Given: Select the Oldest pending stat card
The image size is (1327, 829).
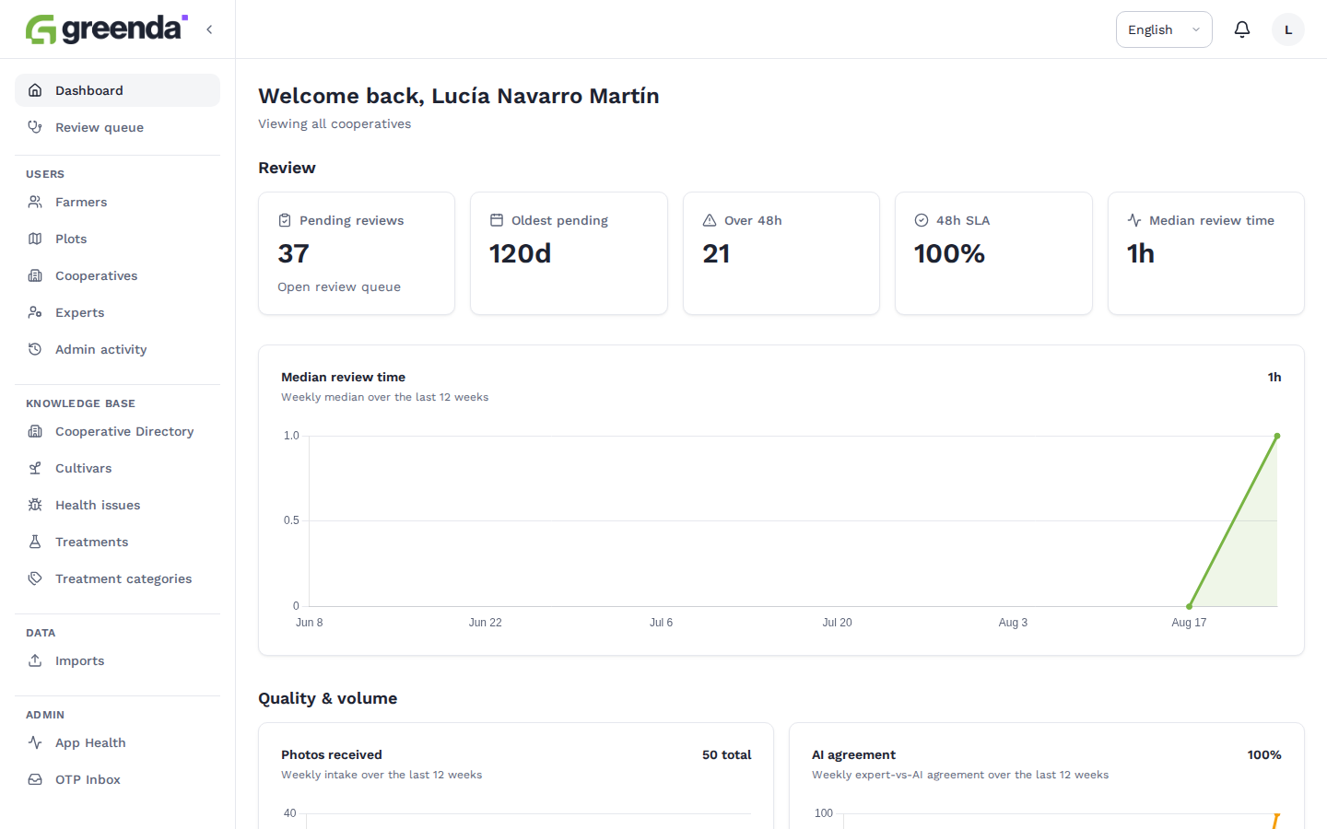Looking at the screenshot, I should (569, 253).
